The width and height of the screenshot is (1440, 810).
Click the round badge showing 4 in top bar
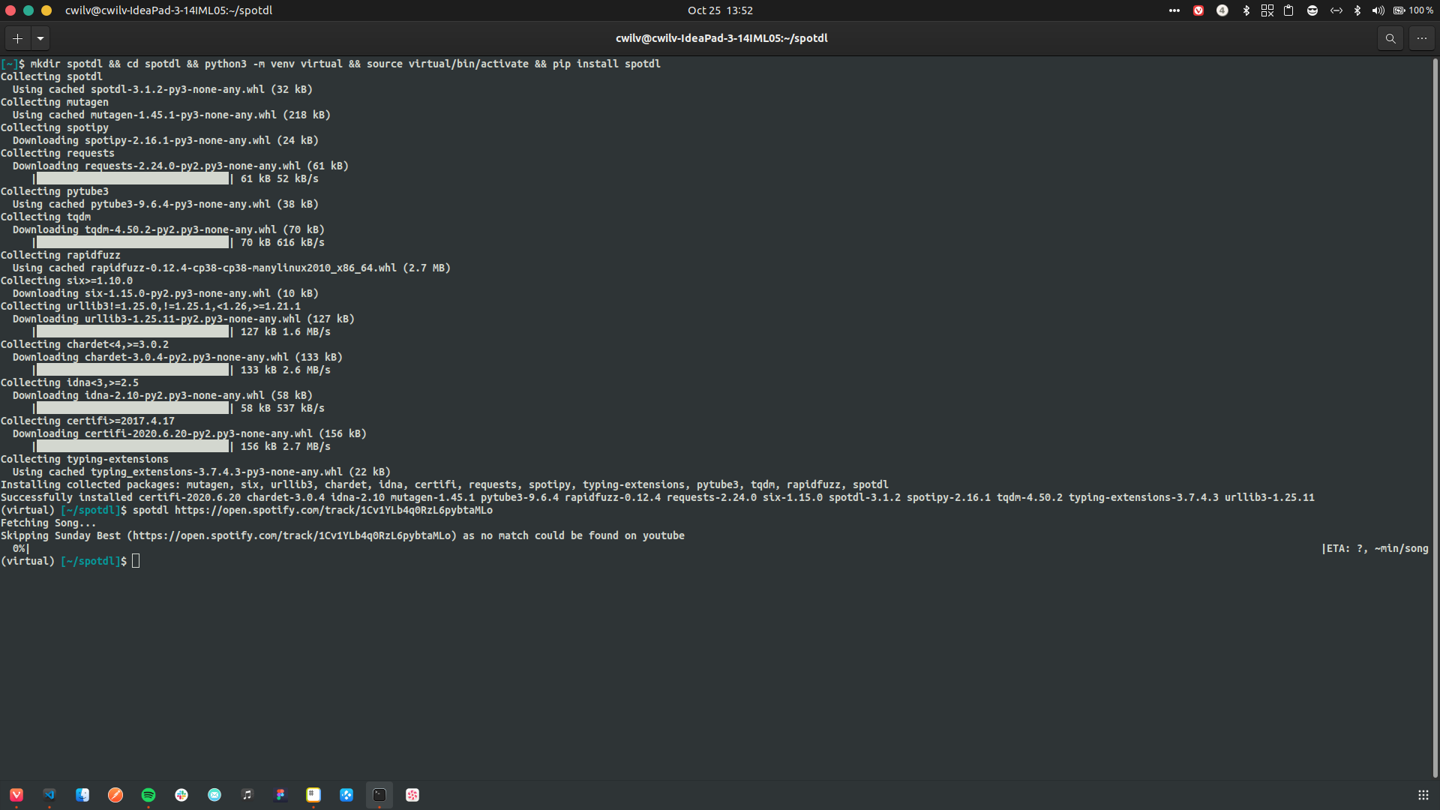(x=1222, y=10)
